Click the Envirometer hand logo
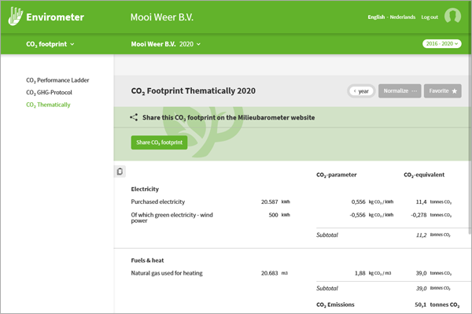 [16, 17]
